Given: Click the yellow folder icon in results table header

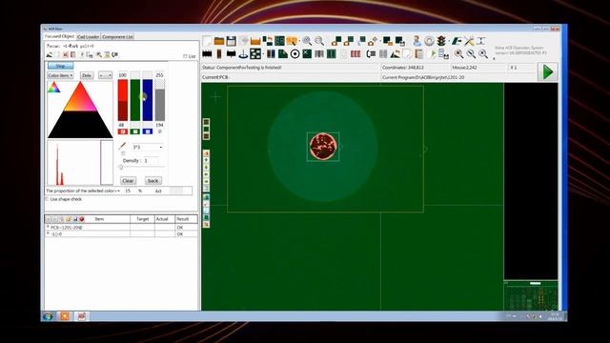Looking at the screenshot, I should click(x=69, y=219).
